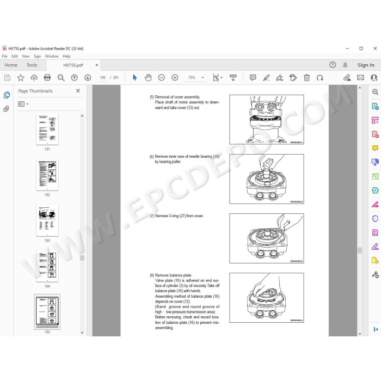Open the Help question mark icon

click(x=333, y=65)
